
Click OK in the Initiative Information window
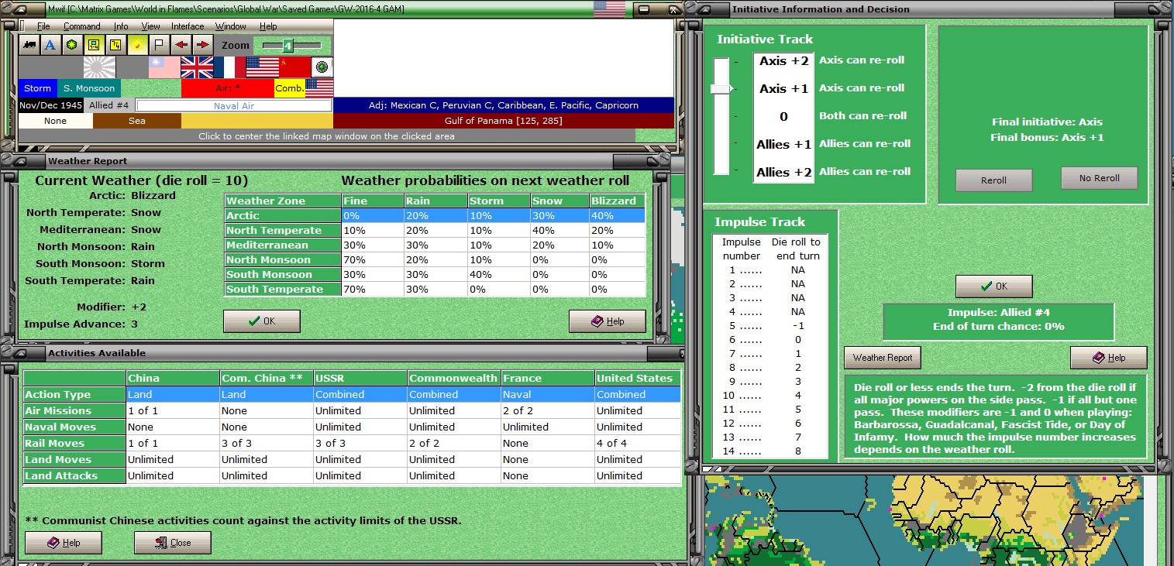(993, 286)
